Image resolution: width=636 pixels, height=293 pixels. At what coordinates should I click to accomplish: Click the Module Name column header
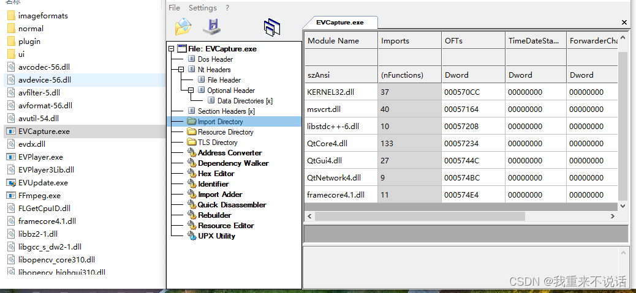pos(341,41)
